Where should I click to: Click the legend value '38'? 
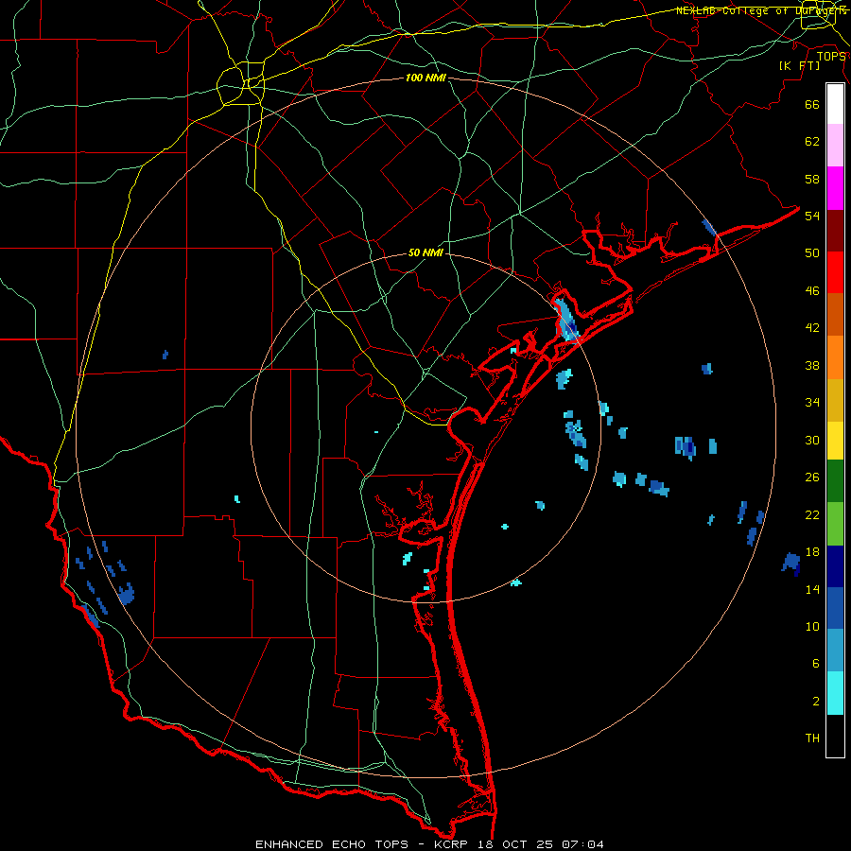[812, 365]
